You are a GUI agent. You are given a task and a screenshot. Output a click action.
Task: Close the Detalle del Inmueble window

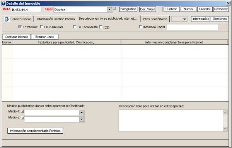click(x=228, y=3)
